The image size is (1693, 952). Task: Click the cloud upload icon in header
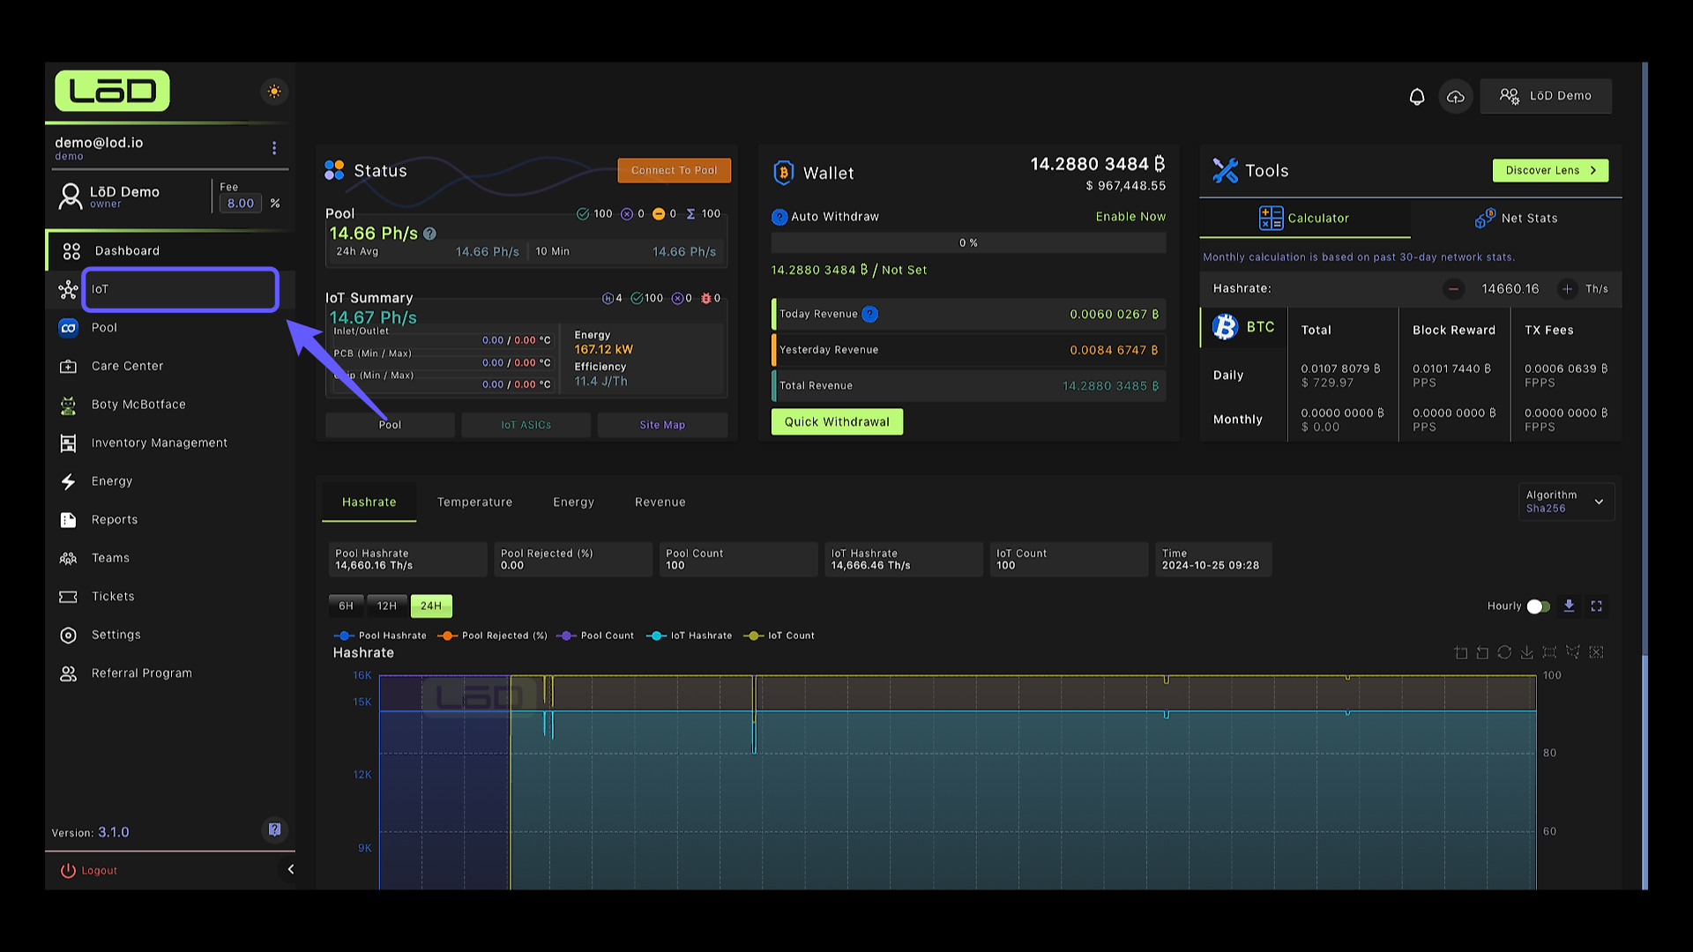[x=1455, y=96]
